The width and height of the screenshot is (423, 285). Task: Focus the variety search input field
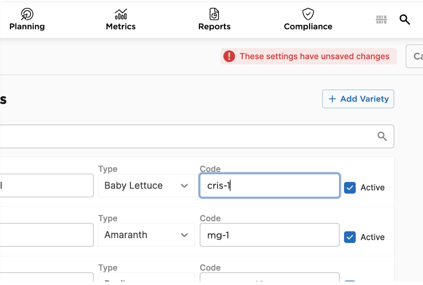point(196,136)
